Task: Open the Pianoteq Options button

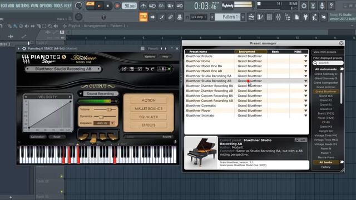Action: point(150,57)
